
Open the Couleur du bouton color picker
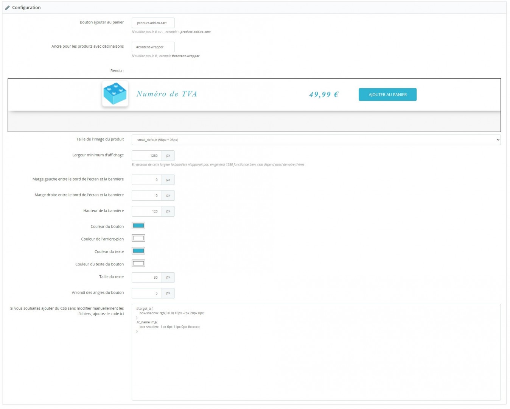point(138,226)
